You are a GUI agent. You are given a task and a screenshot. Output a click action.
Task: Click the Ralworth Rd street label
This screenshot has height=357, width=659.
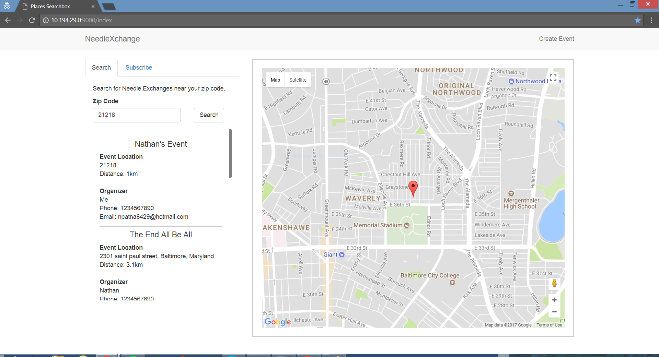500,106
